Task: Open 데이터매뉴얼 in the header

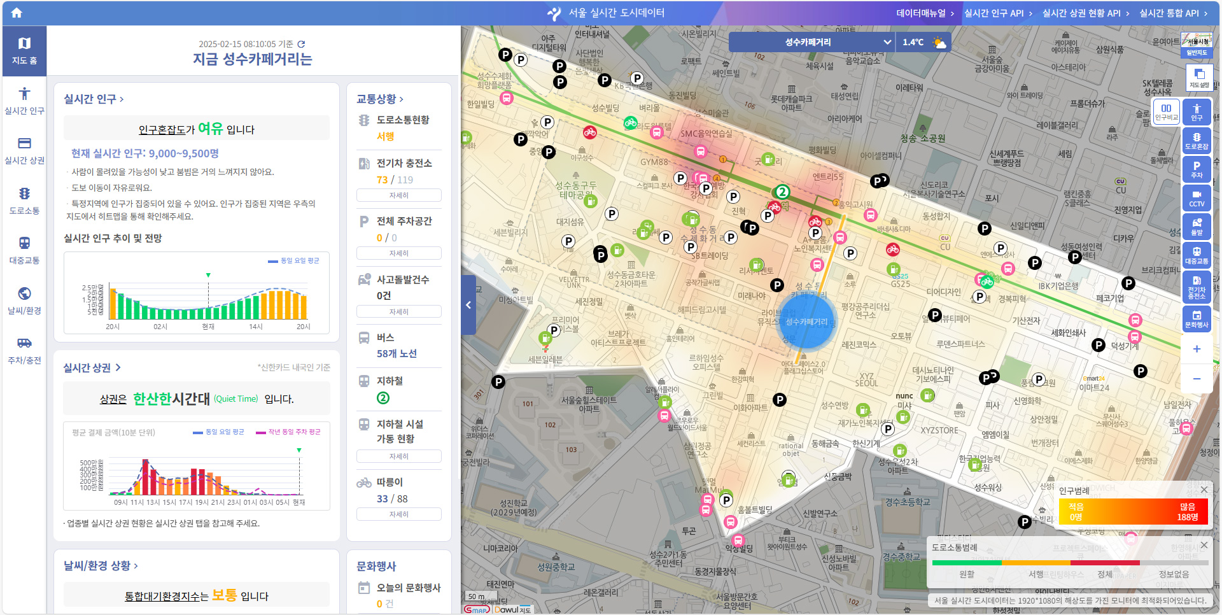Action: tap(925, 13)
